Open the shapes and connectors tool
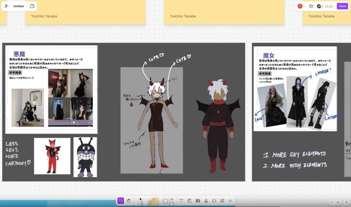This screenshot has width=351, height=207. pos(168,201)
